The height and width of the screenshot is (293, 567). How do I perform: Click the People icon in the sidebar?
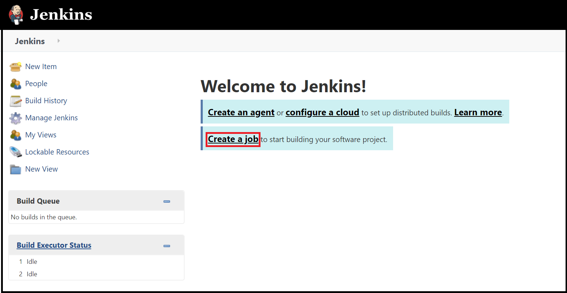point(16,84)
